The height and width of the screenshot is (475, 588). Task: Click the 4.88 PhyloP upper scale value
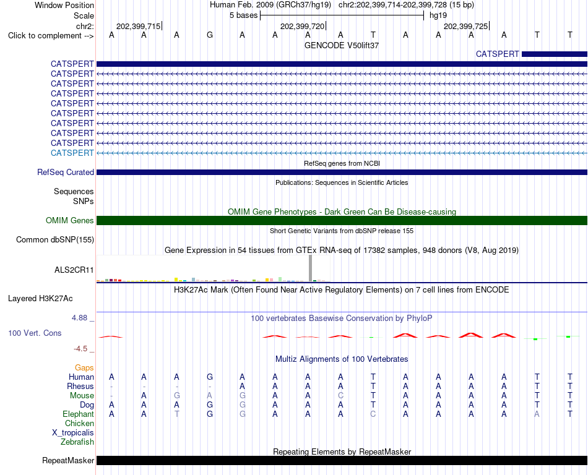pos(79,318)
